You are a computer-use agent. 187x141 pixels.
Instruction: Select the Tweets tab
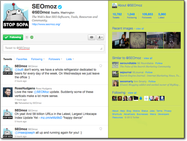click(x=8, y=59)
